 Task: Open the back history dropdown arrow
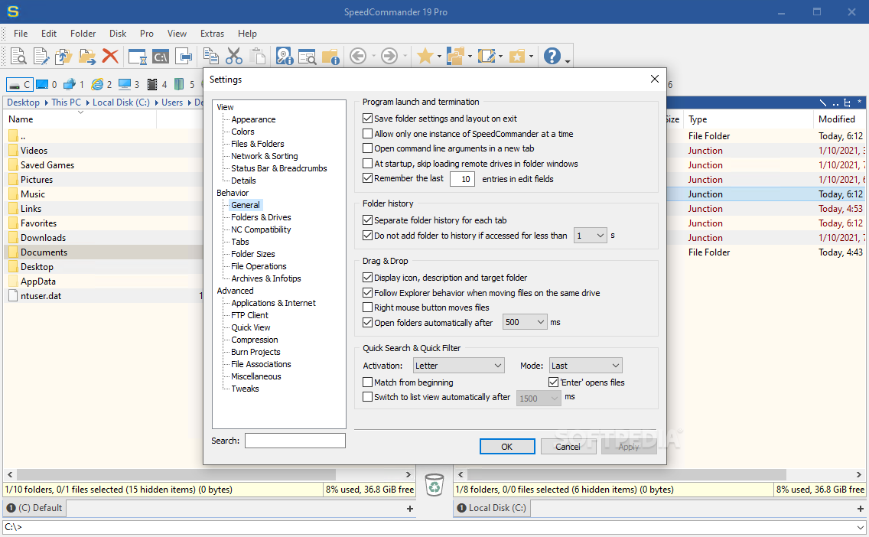373,56
